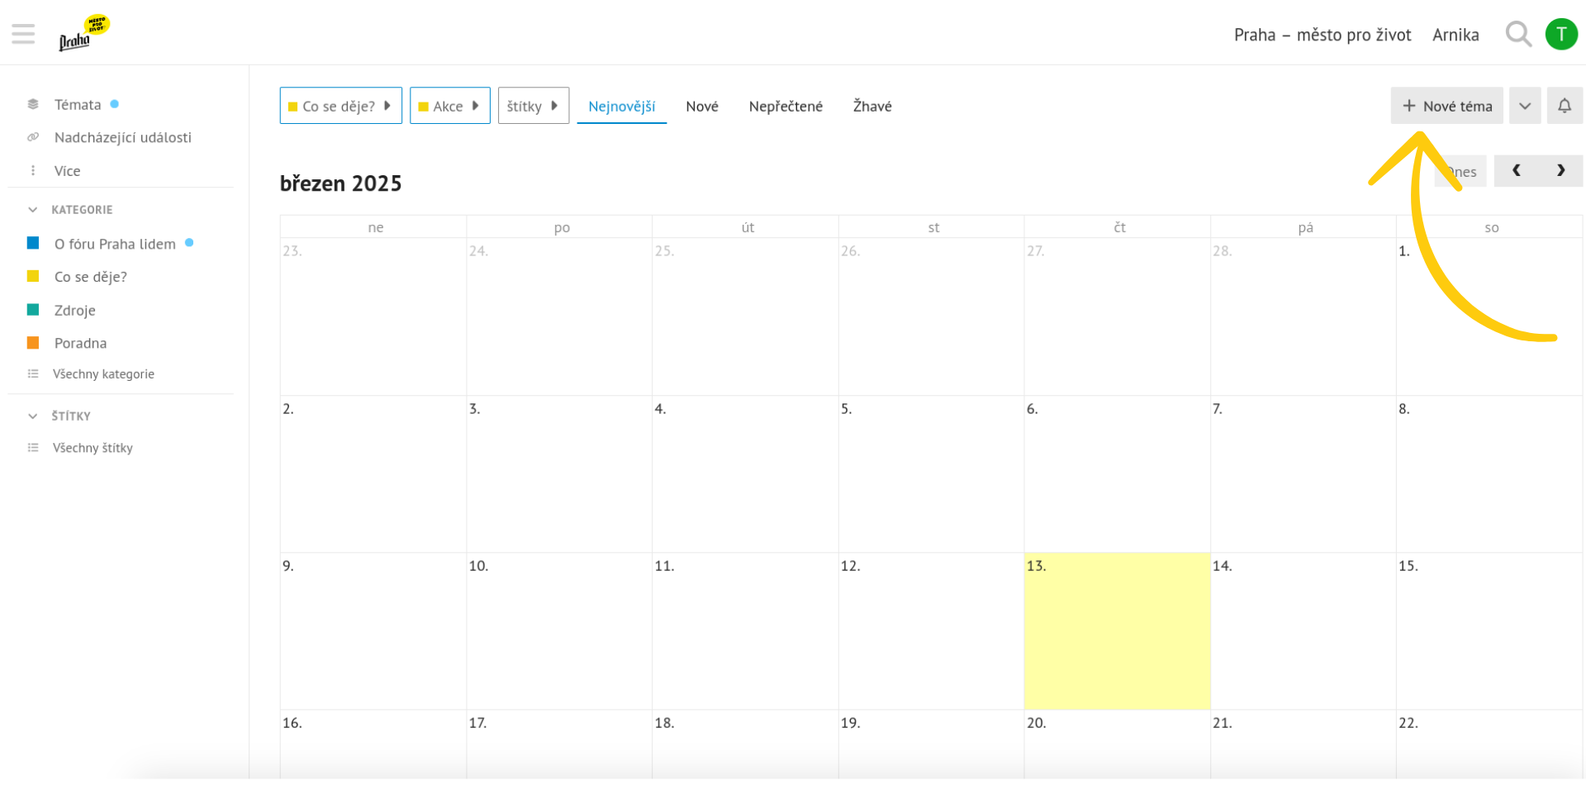Open the Akce subcategory dropdown
This screenshot has width=1586, height=785.
pos(449,106)
